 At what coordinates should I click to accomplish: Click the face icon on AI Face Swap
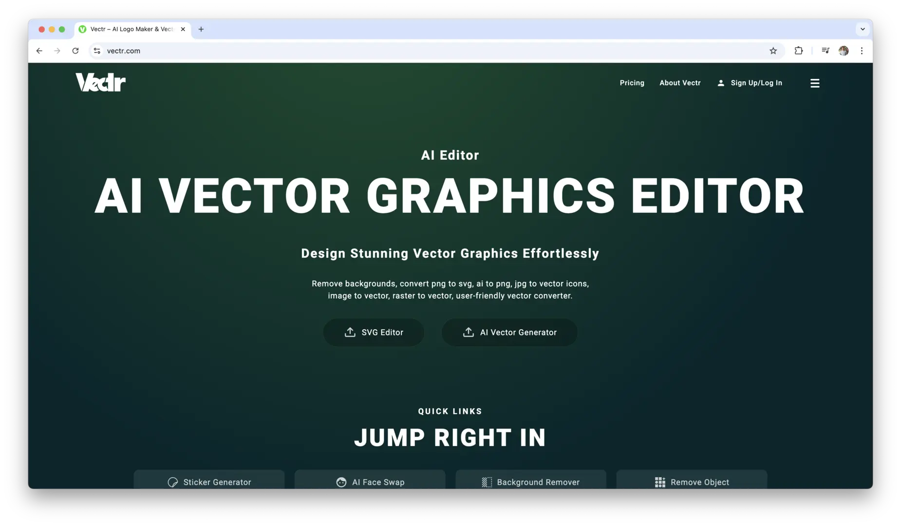pyautogui.click(x=341, y=482)
